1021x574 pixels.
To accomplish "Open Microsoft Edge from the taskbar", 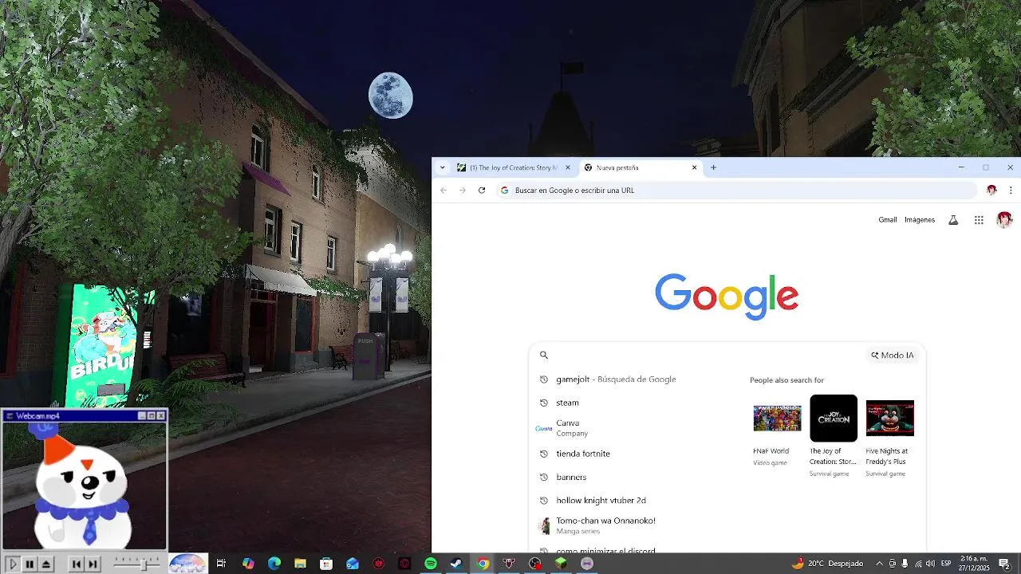I will (x=274, y=564).
